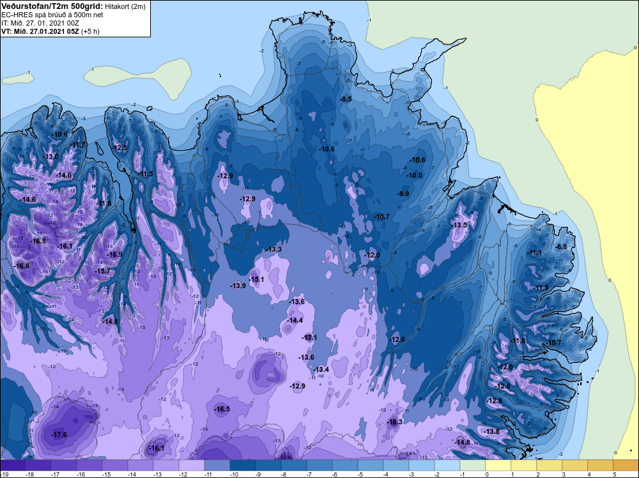
Task: Click the -13.3 temperature value
Action: [274, 249]
